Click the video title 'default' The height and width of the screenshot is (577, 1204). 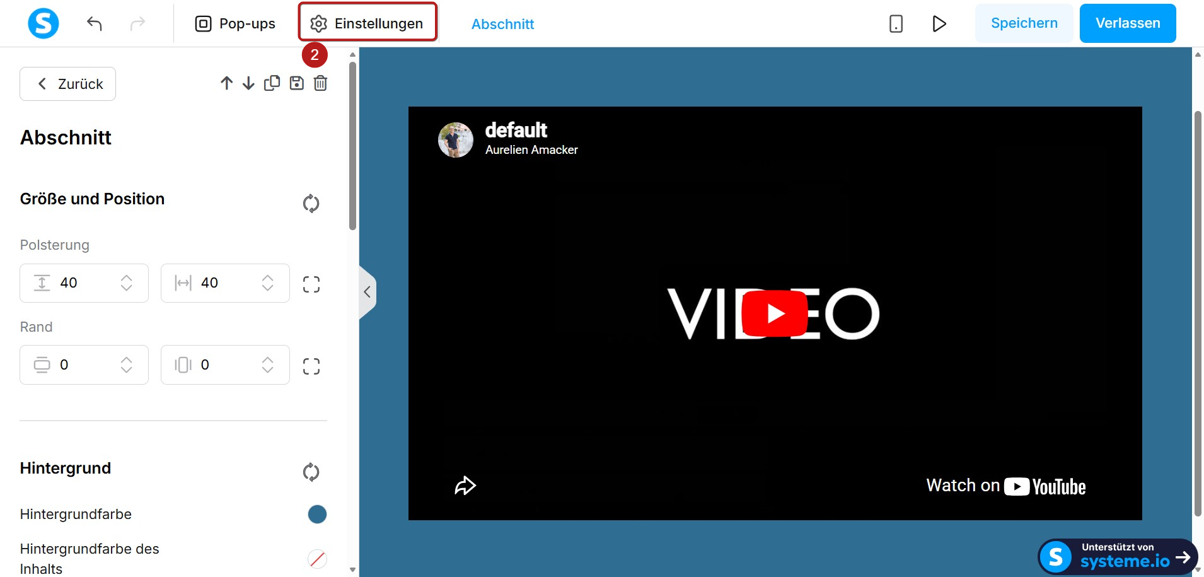(x=516, y=130)
